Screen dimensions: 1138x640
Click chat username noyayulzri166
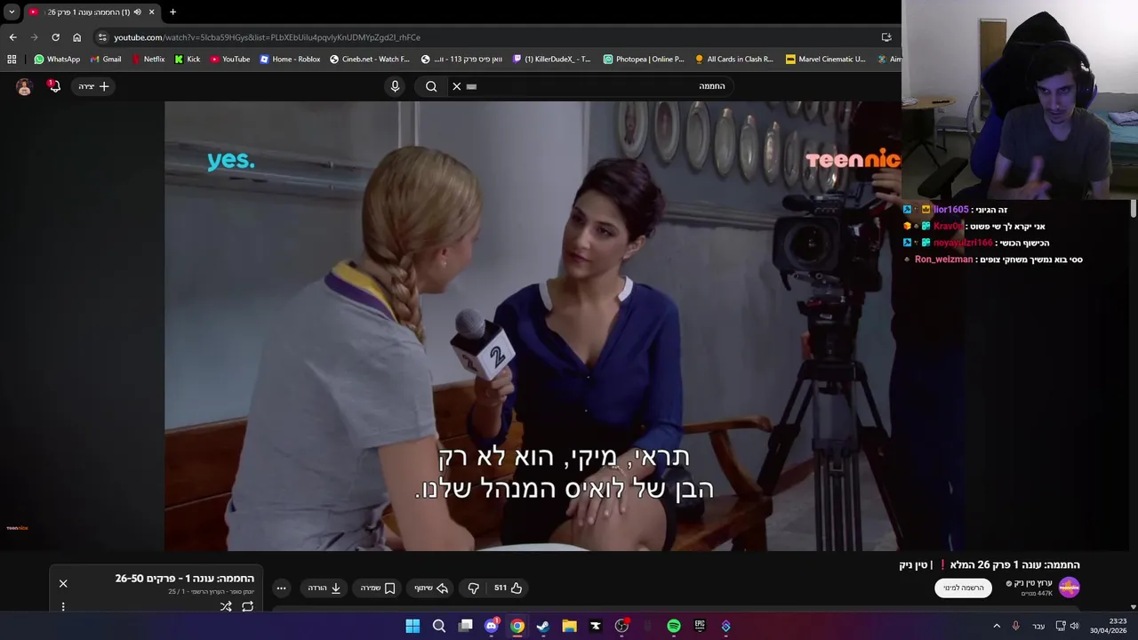coord(963,243)
